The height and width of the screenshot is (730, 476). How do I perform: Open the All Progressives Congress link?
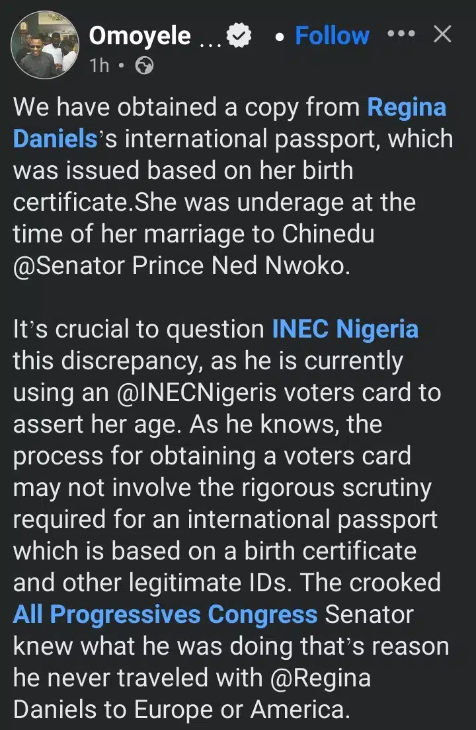pyautogui.click(x=165, y=614)
